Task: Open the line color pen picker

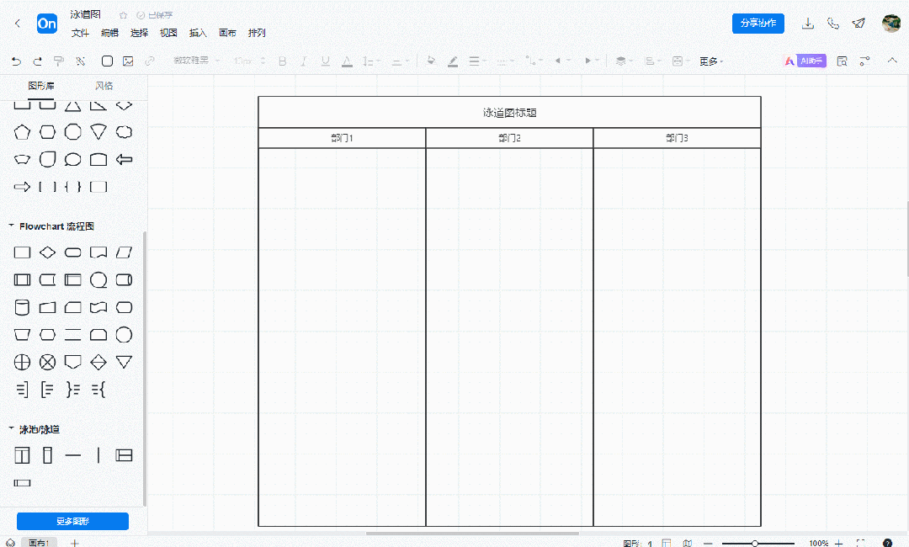Action: pos(453,61)
